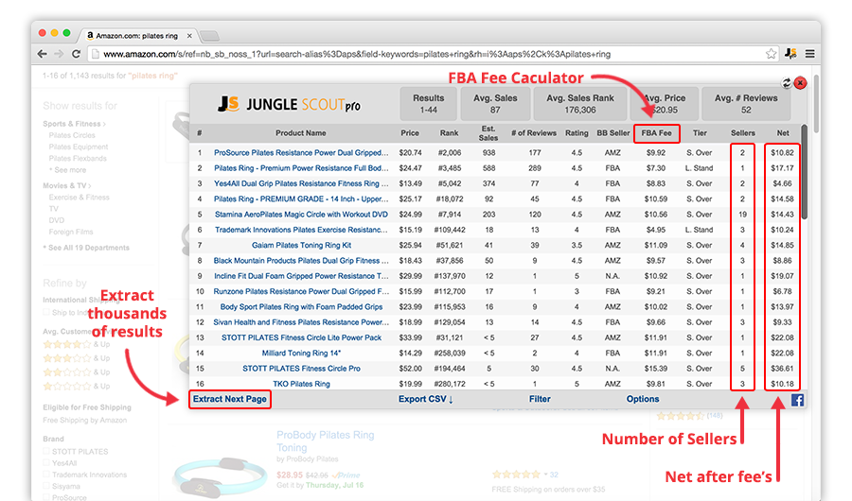
Task: Sort by Sellers column header
Action: (743, 133)
